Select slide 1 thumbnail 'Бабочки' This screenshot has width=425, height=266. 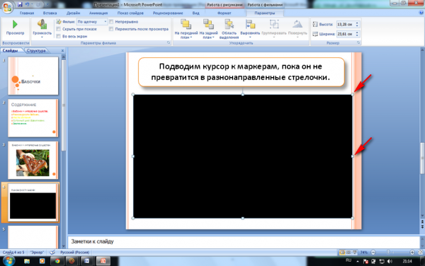[x=33, y=76]
